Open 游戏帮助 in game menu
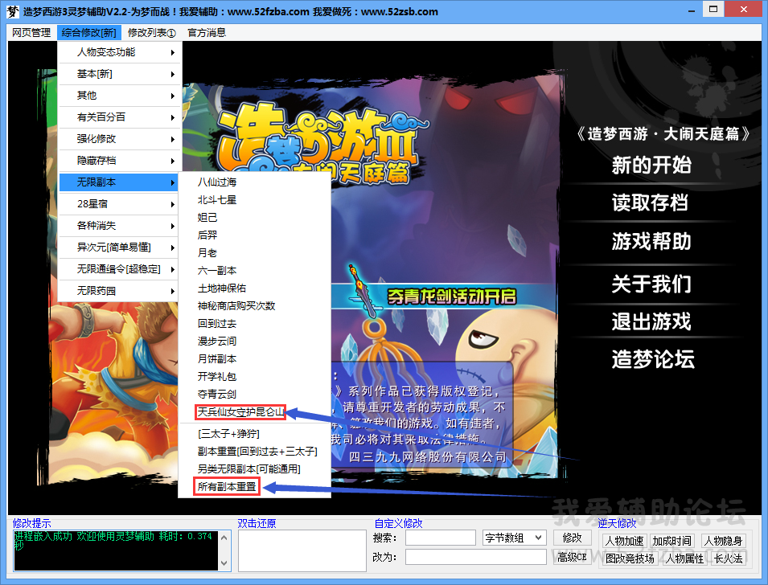Screen dimensions: 768x585 pyautogui.click(x=651, y=241)
